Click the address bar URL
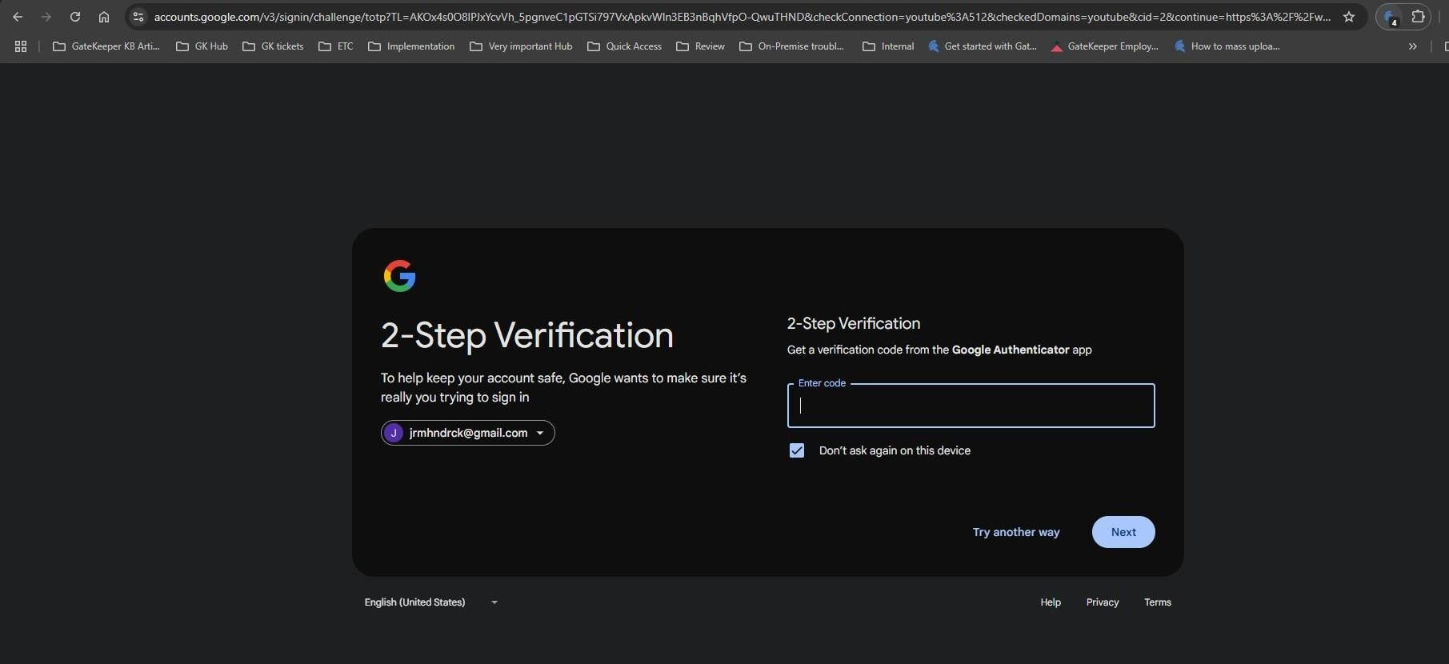The image size is (1449, 664). coord(742,17)
